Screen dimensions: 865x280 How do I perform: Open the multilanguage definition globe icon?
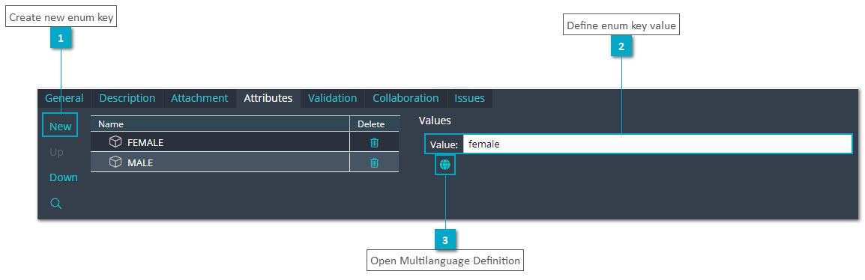pyautogui.click(x=445, y=164)
